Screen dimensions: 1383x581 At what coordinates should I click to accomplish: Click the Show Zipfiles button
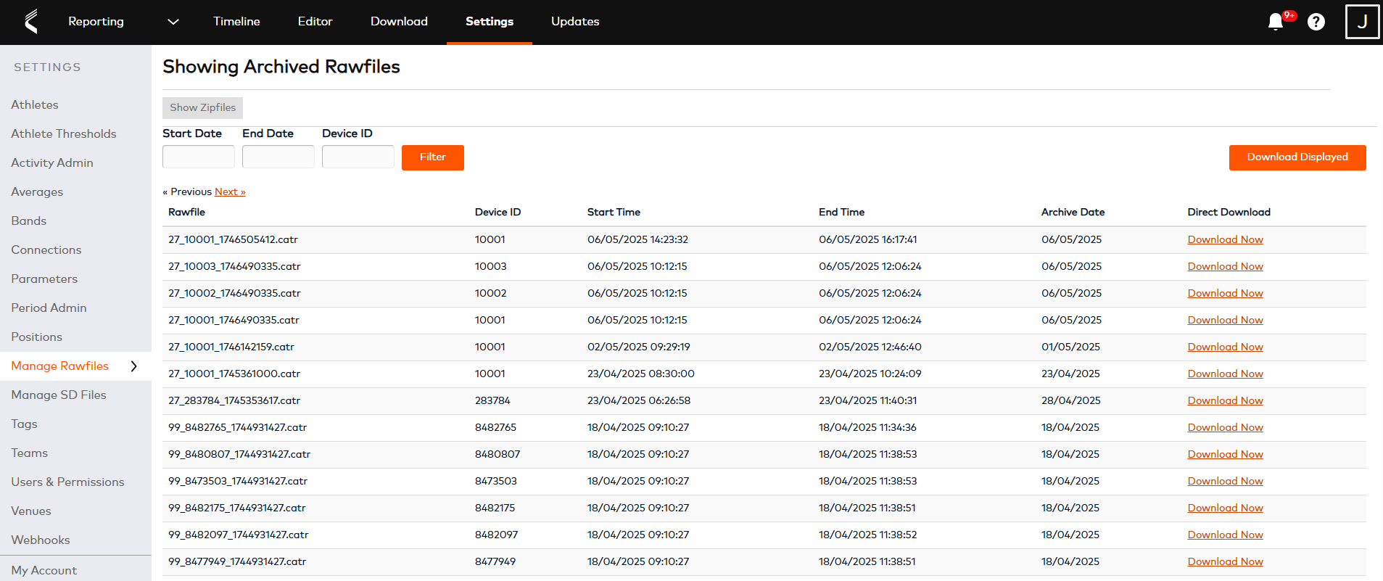tap(202, 107)
